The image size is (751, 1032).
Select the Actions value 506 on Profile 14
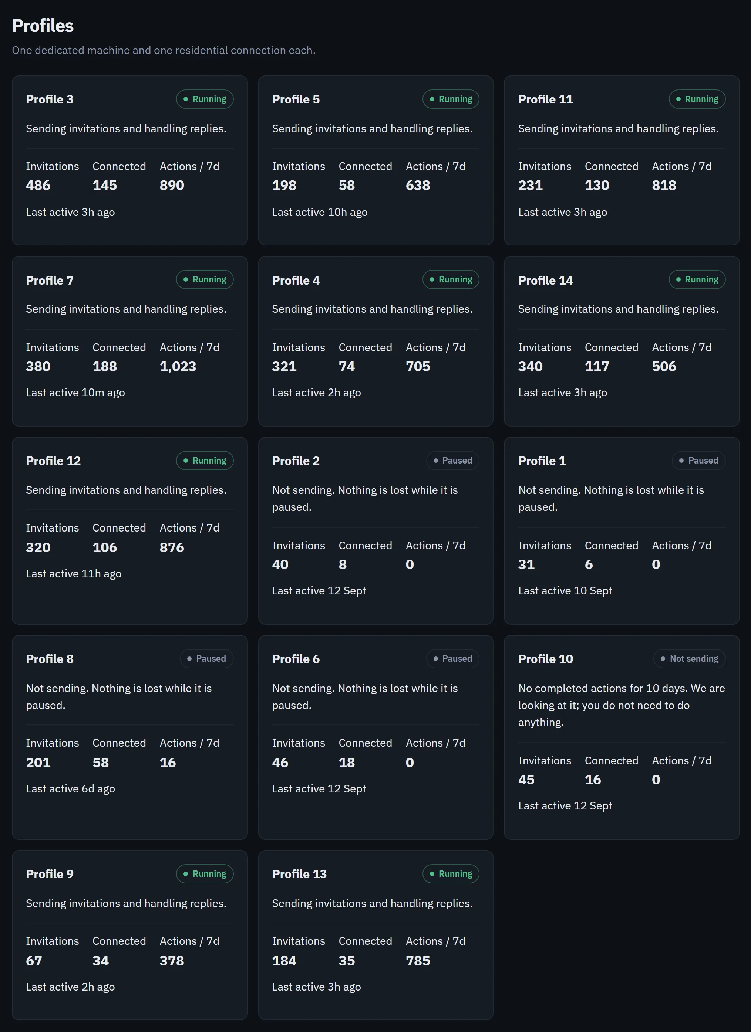664,367
